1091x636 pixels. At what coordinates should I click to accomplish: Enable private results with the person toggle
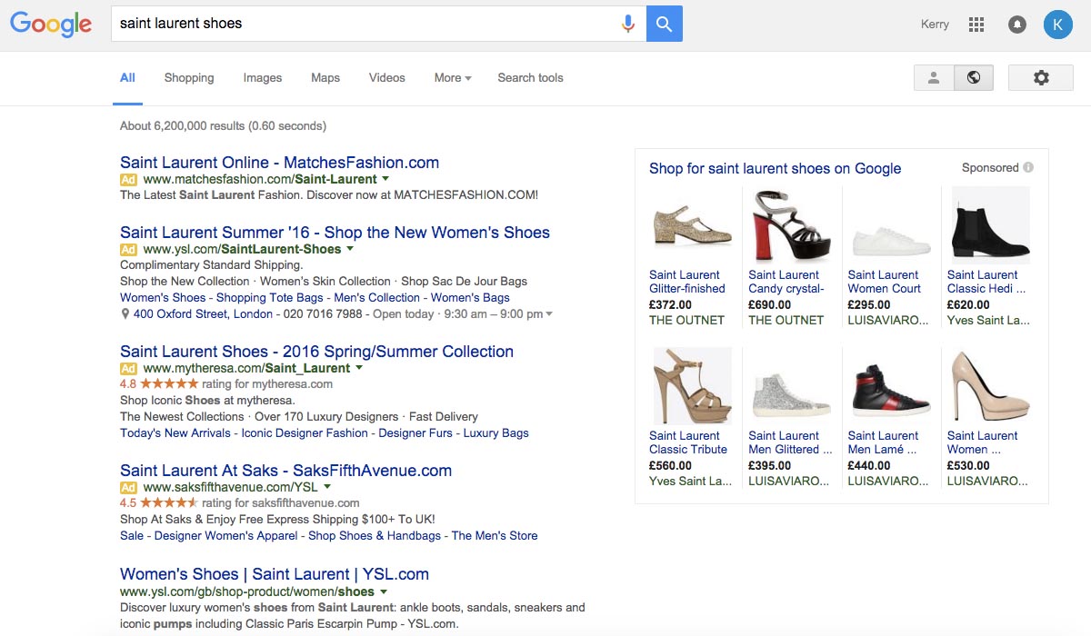tap(933, 77)
